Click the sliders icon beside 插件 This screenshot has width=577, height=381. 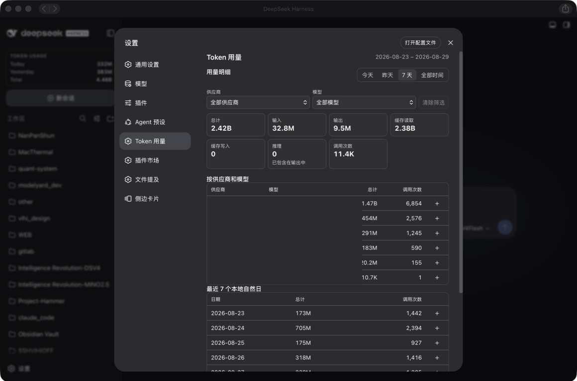[128, 102]
